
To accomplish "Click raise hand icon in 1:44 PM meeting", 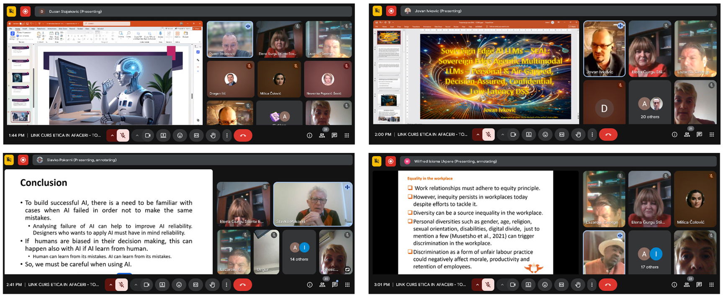I will tap(213, 135).
